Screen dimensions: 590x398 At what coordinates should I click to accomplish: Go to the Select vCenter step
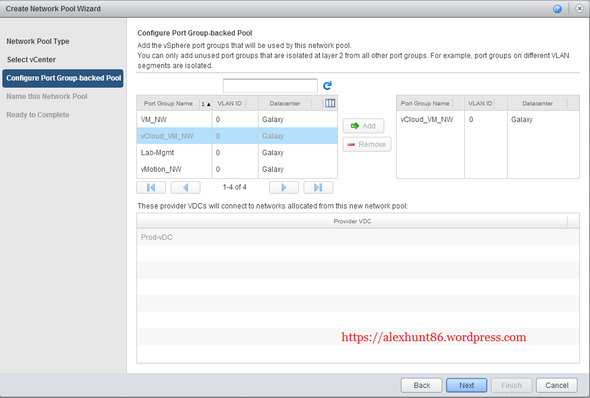pyautogui.click(x=31, y=60)
